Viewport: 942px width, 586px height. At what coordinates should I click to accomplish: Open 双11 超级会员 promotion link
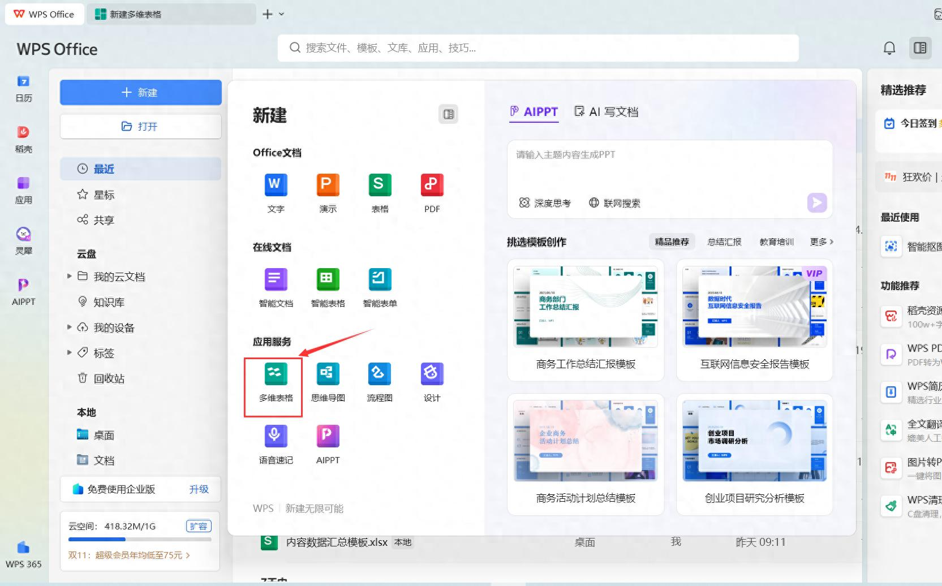click(129, 555)
